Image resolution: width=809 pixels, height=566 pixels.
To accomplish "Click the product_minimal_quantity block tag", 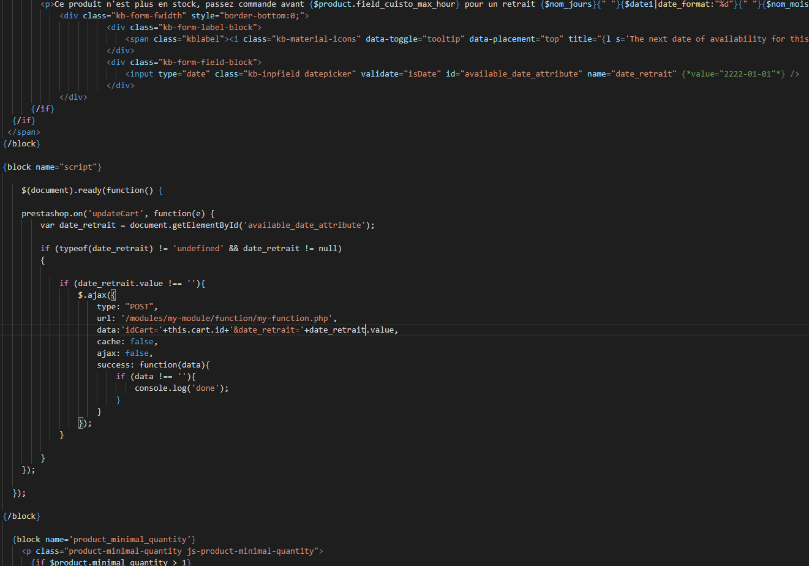I will (104, 539).
